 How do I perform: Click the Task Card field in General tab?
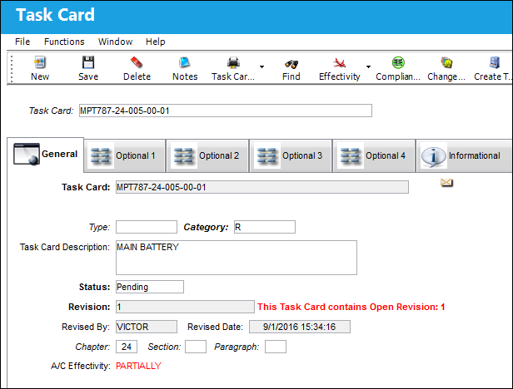coord(262,187)
